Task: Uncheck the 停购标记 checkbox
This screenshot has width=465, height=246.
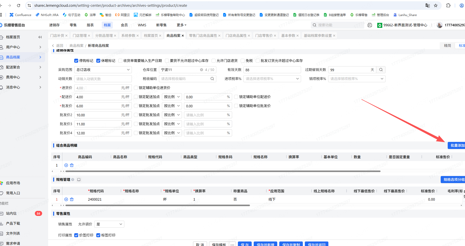Action: (x=76, y=61)
